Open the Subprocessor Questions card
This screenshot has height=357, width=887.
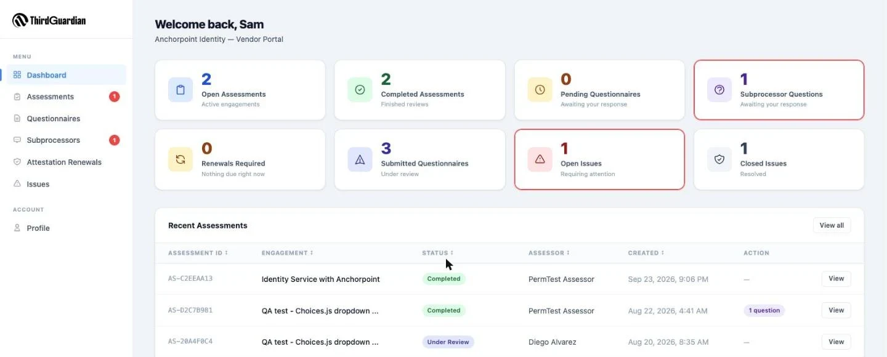(x=779, y=90)
